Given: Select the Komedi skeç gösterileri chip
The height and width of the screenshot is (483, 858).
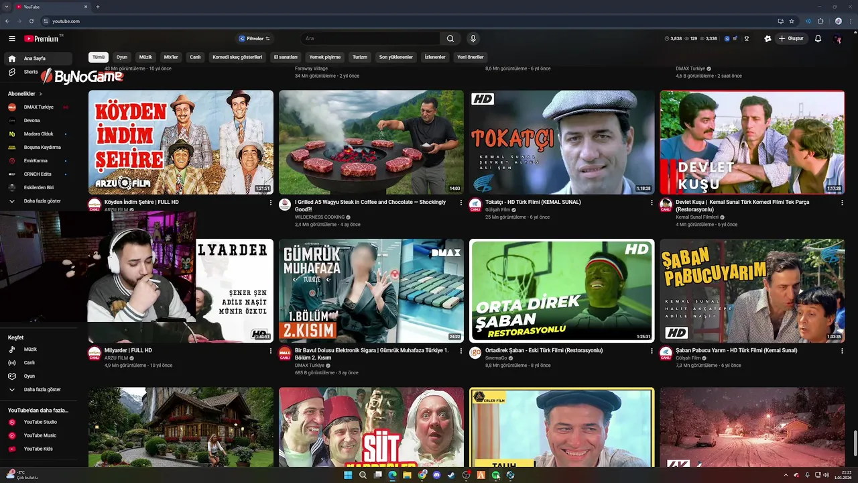Looking at the screenshot, I should pos(237,57).
